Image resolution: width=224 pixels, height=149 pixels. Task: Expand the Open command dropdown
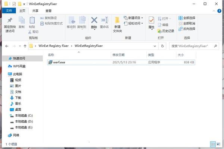[x=170, y=19]
